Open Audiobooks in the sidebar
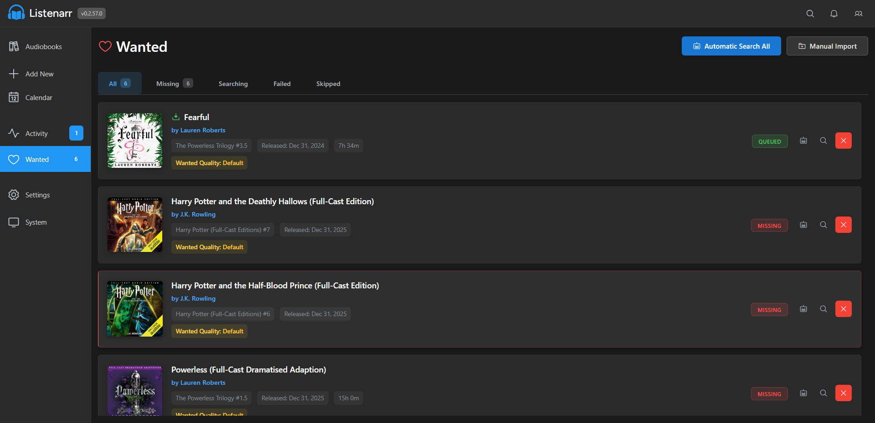This screenshot has height=423, width=875. (x=46, y=46)
